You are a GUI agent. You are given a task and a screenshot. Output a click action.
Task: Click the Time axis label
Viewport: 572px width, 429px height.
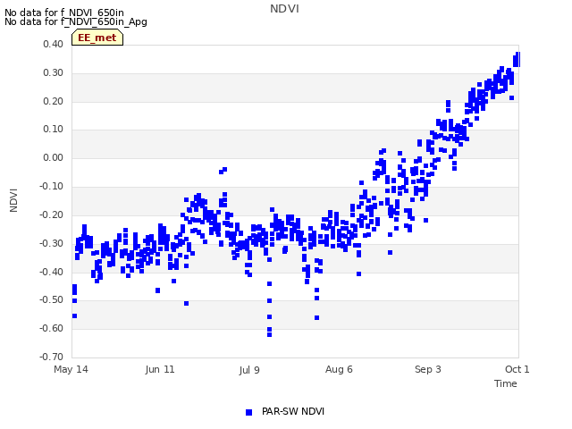505,383
